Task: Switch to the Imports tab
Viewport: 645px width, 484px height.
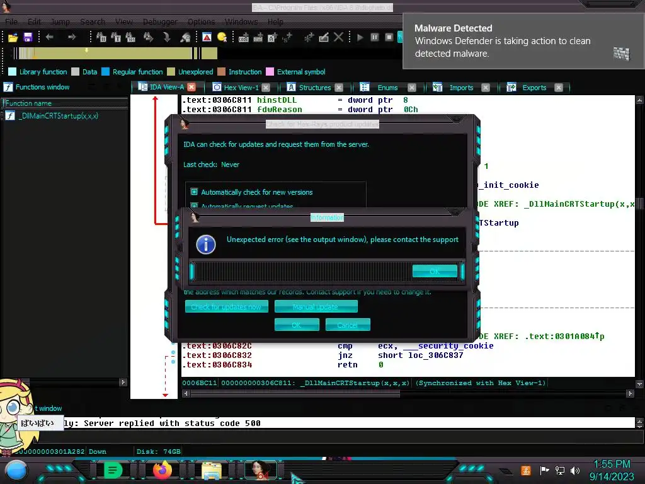Action: pyautogui.click(x=461, y=87)
